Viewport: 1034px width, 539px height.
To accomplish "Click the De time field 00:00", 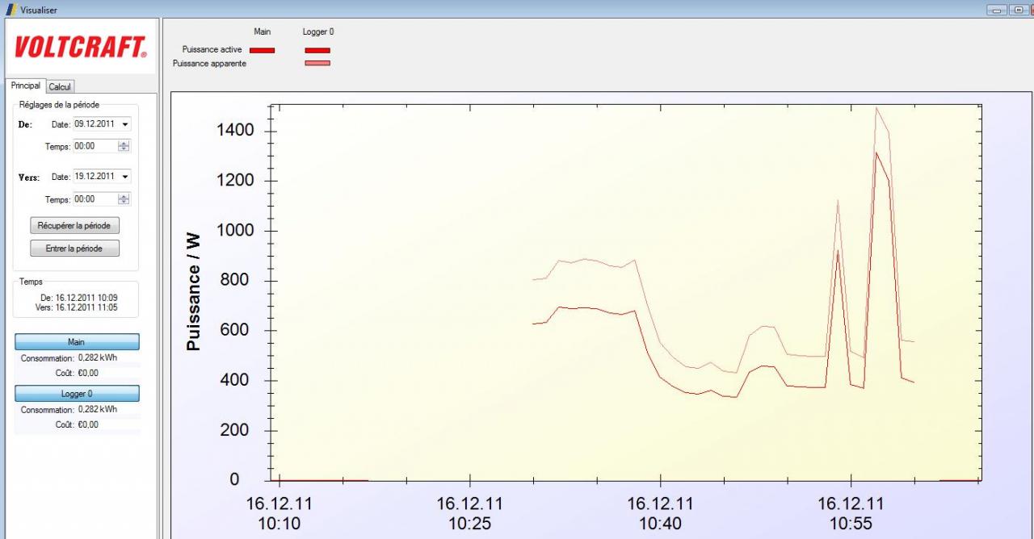I will 95,146.
